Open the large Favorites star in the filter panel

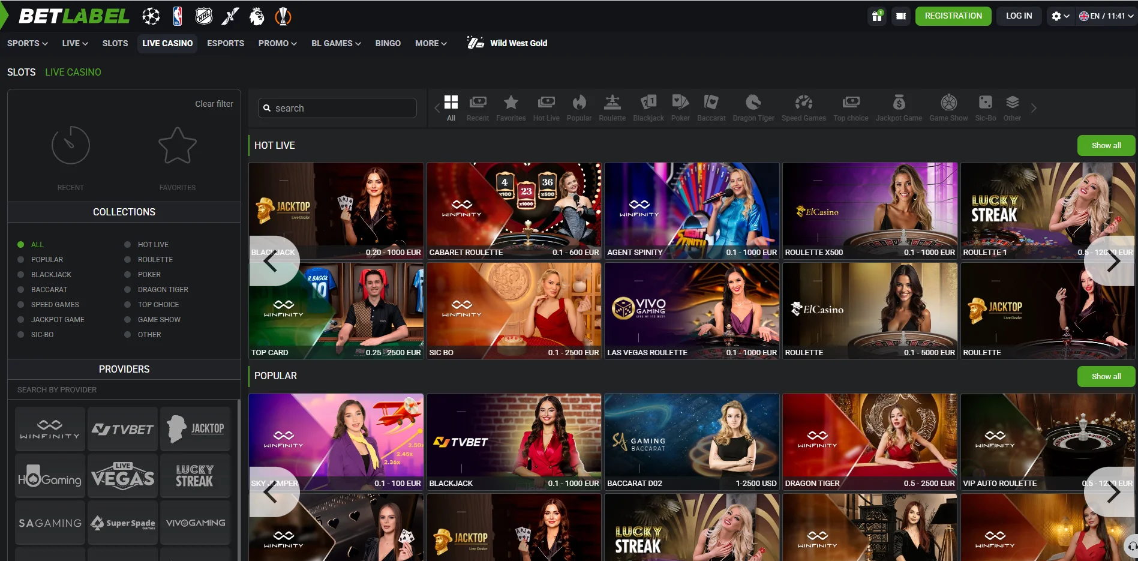click(178, 145)
